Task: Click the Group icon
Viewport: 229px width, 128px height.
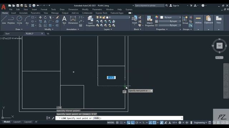Action: (x=185, y=20)
